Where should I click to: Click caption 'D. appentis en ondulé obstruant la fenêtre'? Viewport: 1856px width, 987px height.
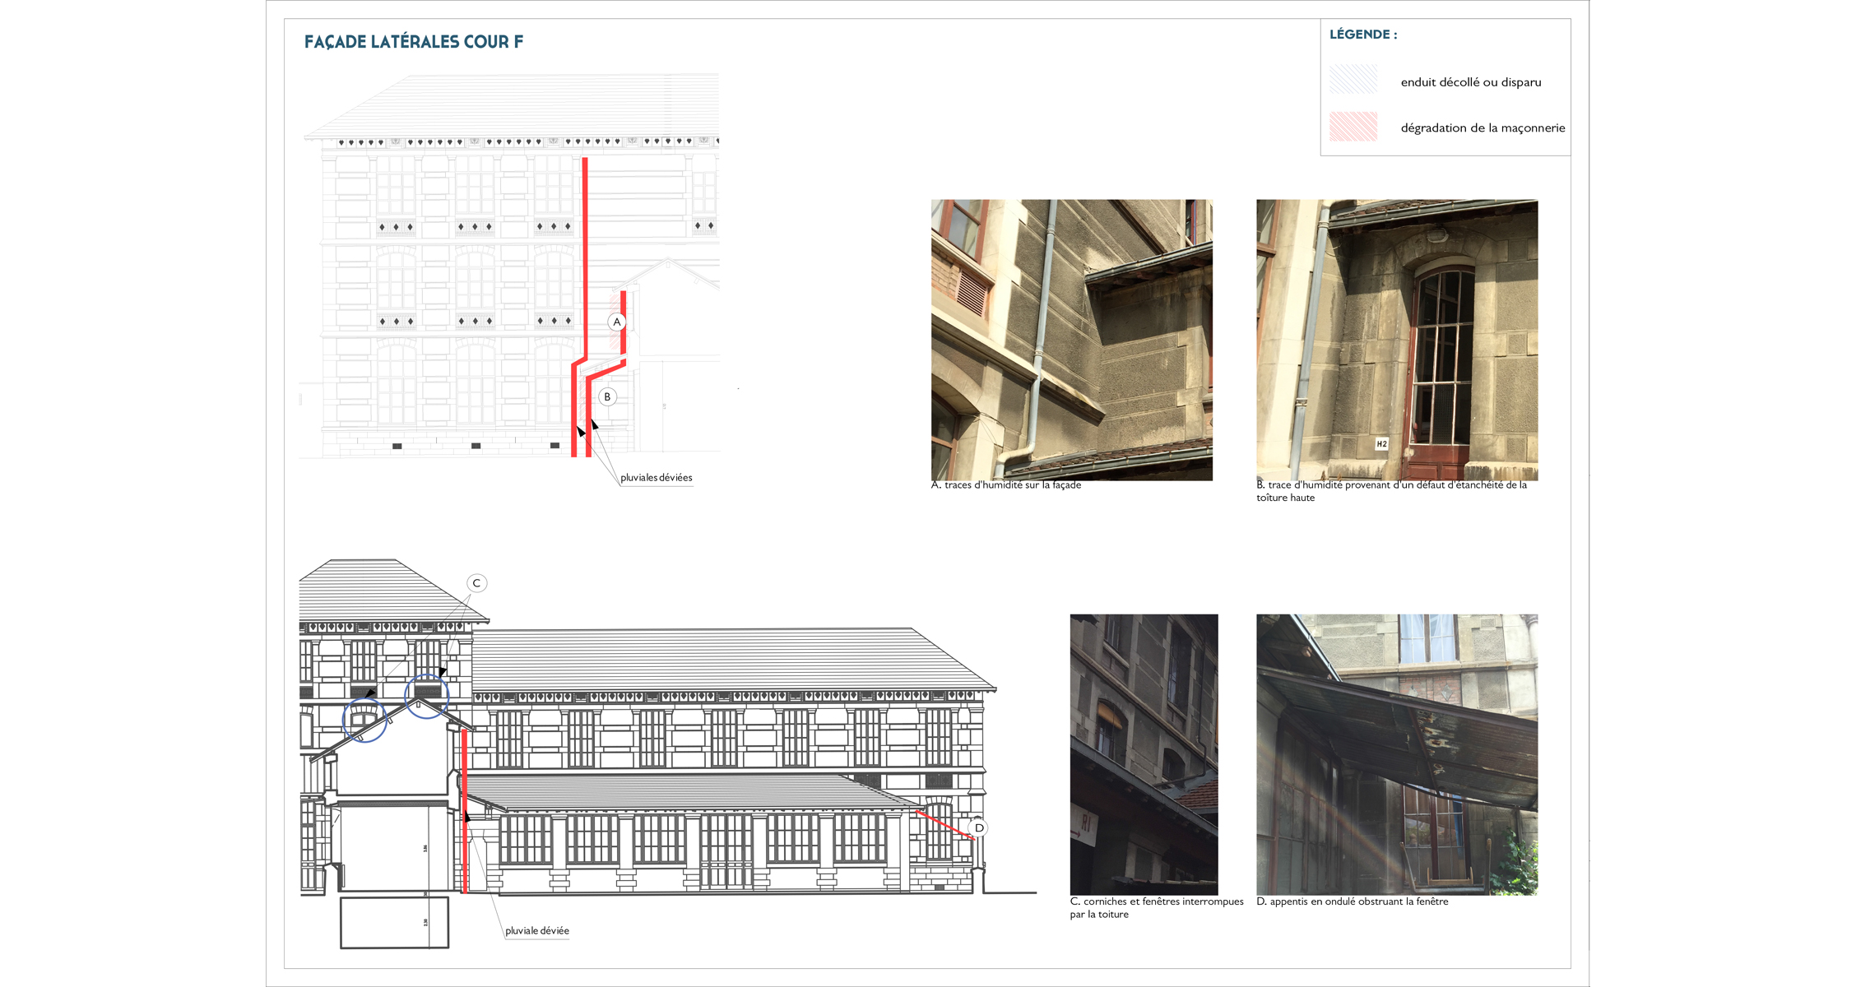(x=1352, y=901)
